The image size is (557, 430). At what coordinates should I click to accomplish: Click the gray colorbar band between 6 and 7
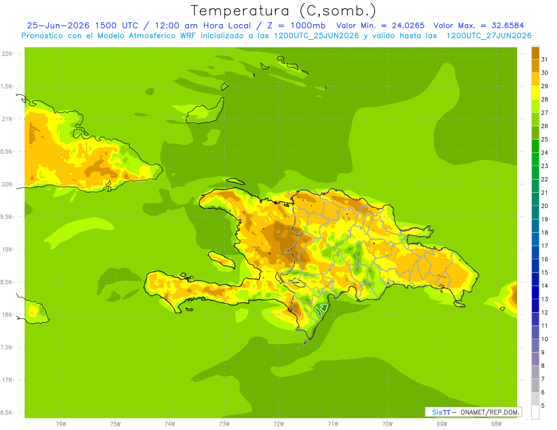(x=535, y=386)
